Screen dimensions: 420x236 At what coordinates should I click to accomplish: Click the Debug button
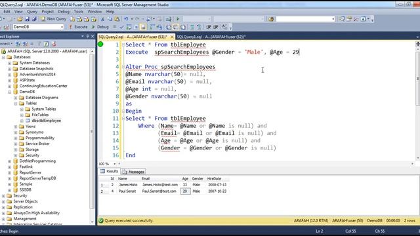(x=100, y=27)
